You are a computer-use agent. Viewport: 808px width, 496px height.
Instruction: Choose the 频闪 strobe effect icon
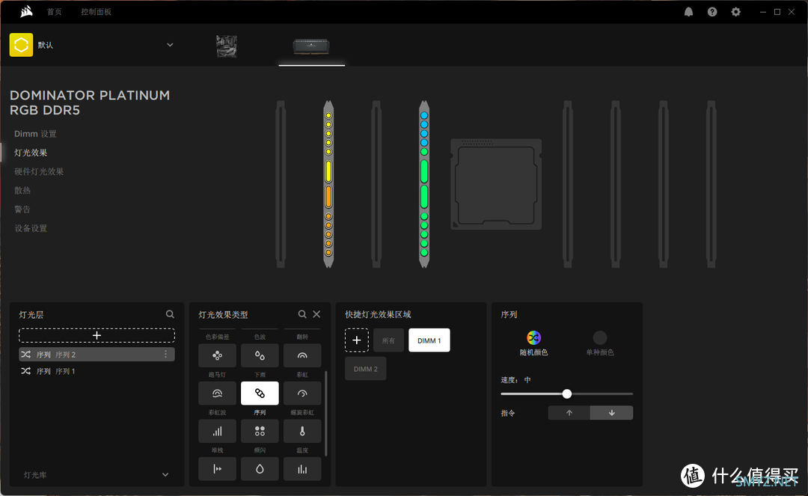point(260,431)
